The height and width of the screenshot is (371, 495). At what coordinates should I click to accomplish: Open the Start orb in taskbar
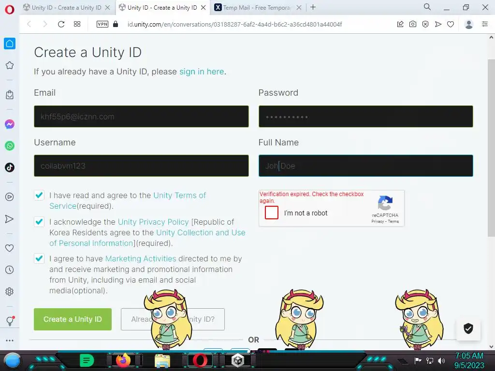pyautogui.click(x=12, y=360)
